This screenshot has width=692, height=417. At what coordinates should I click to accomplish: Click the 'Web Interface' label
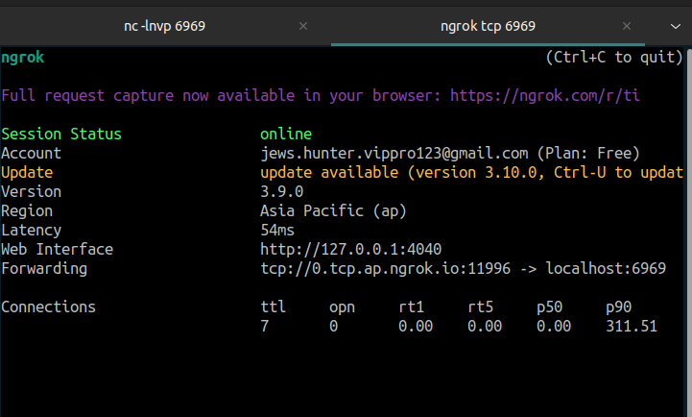[x=57, y=249]
